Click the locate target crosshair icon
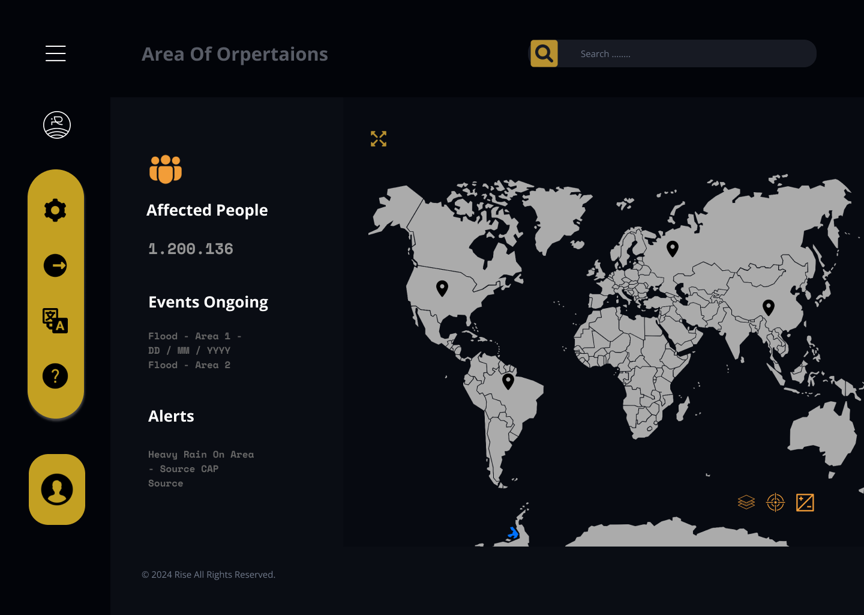This screenshot has height=615, width=864. [776, 502]
